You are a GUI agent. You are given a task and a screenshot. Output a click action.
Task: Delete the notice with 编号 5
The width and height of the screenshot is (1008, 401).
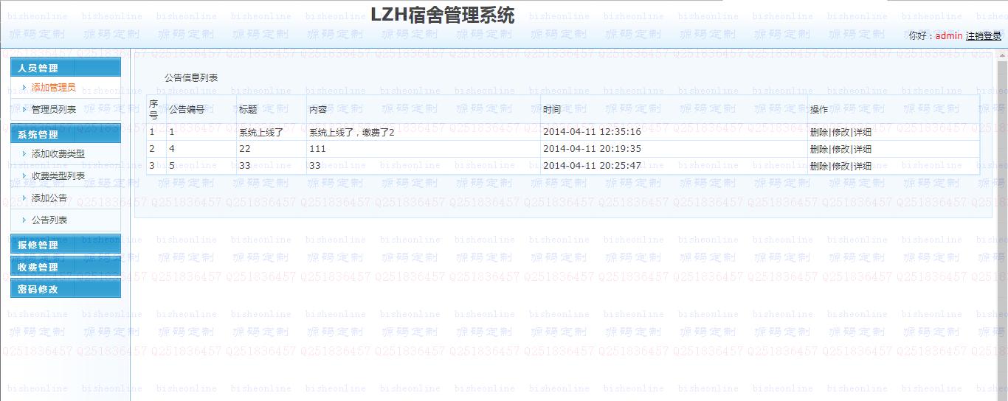point(819,167)
